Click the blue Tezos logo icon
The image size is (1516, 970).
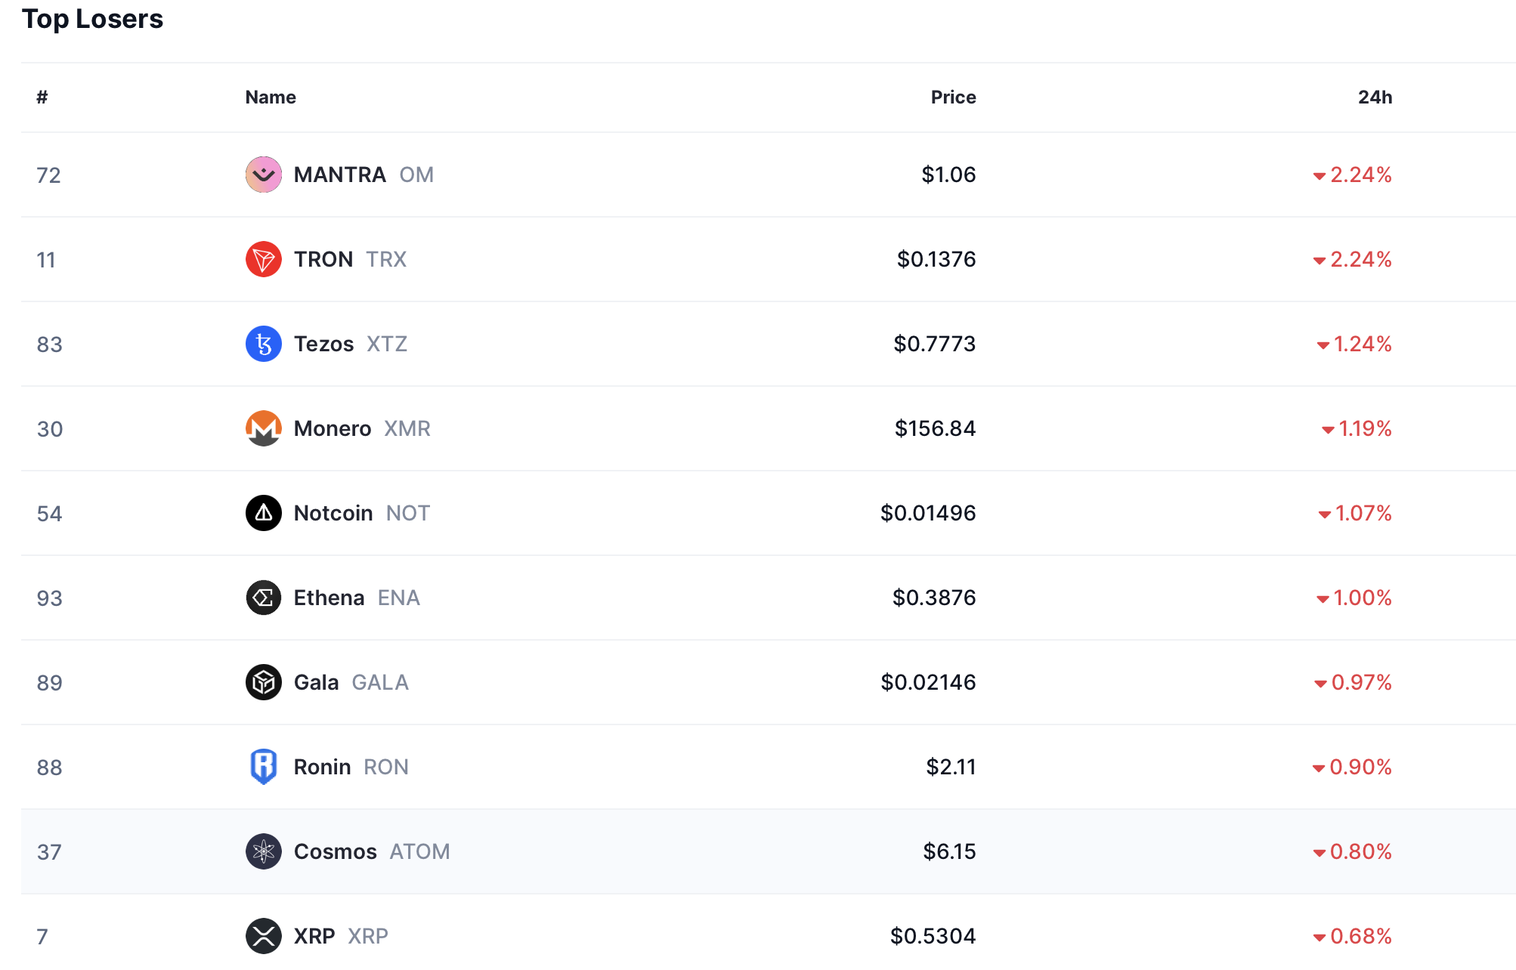pos(263,344)
